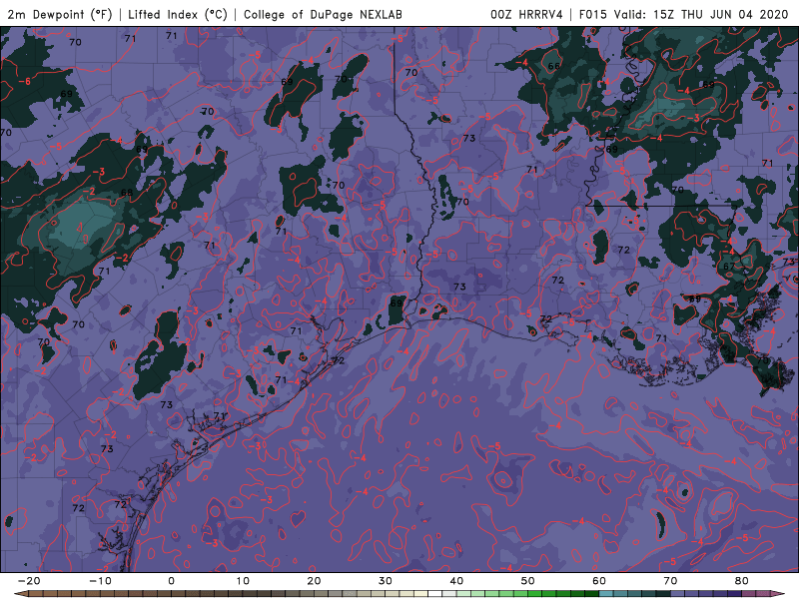This screenshot has width=799, height=599.
Task: Click the -6 lifted index contour label
Action: point(23,82)
